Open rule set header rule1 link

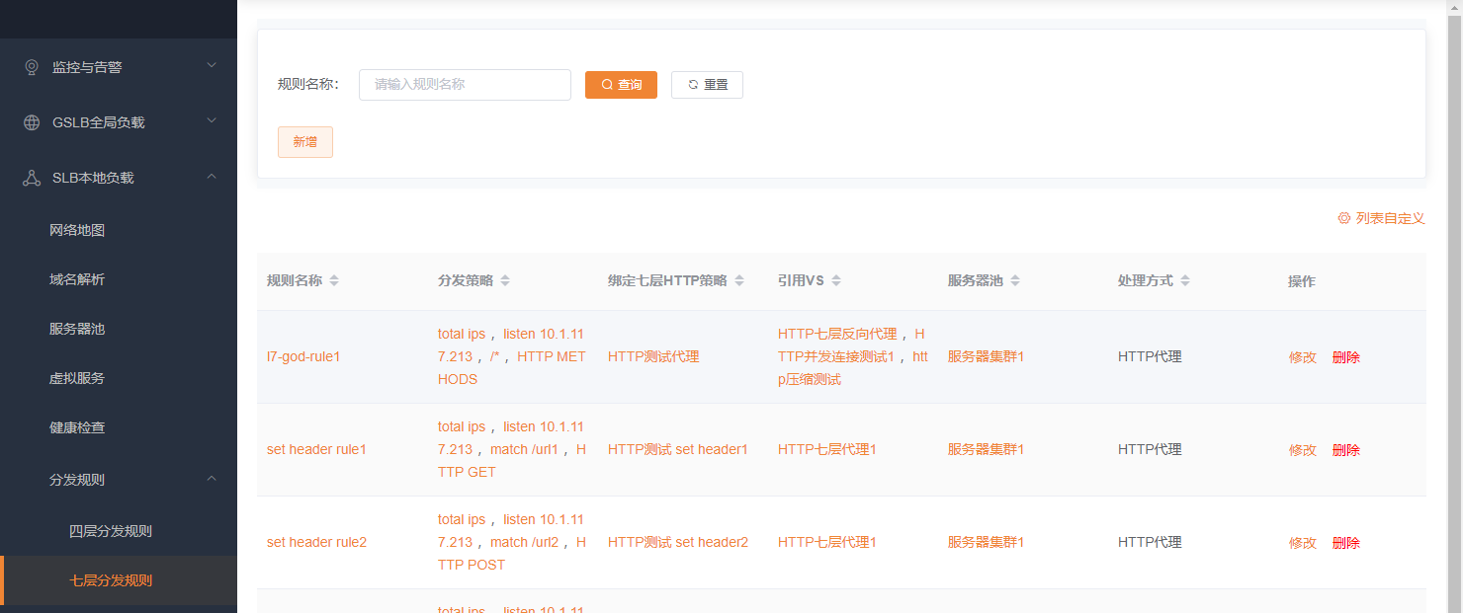pos(316,449)
